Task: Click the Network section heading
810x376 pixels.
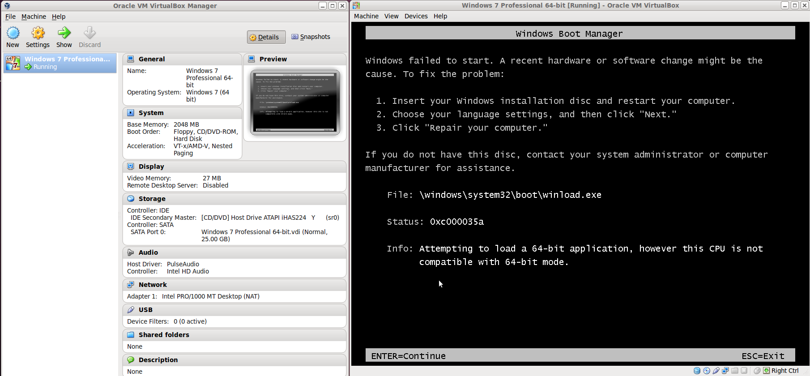Action: point(153,285)
